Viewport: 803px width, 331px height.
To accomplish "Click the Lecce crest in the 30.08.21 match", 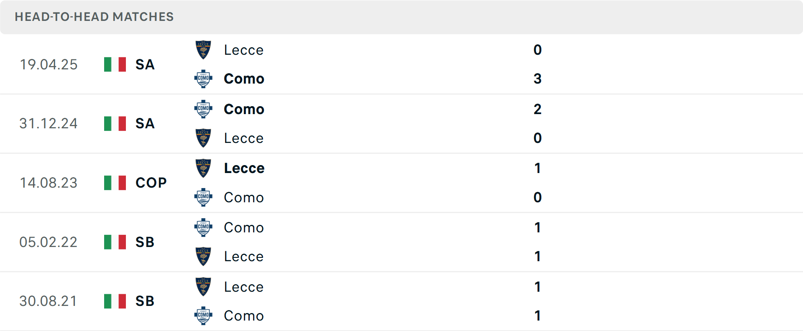I will (203, 287).
